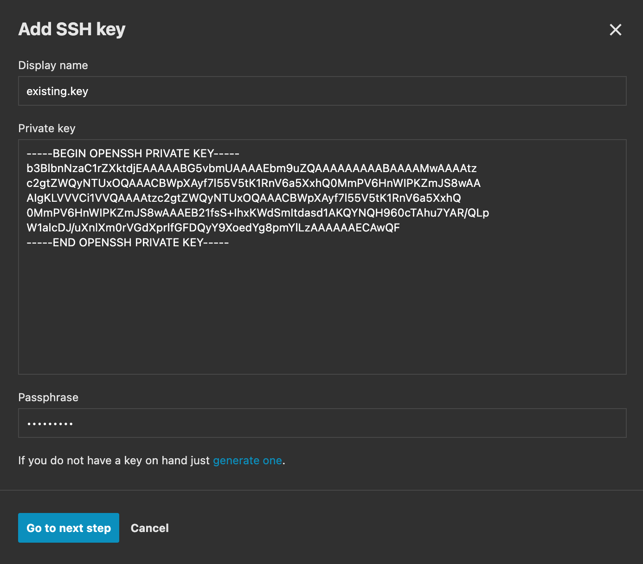Click the Passphrase label

click(x=48, y=397)
